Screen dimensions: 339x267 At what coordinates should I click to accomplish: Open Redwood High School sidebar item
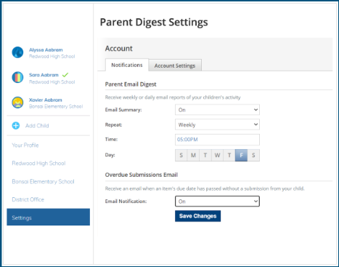coord(38,163)
